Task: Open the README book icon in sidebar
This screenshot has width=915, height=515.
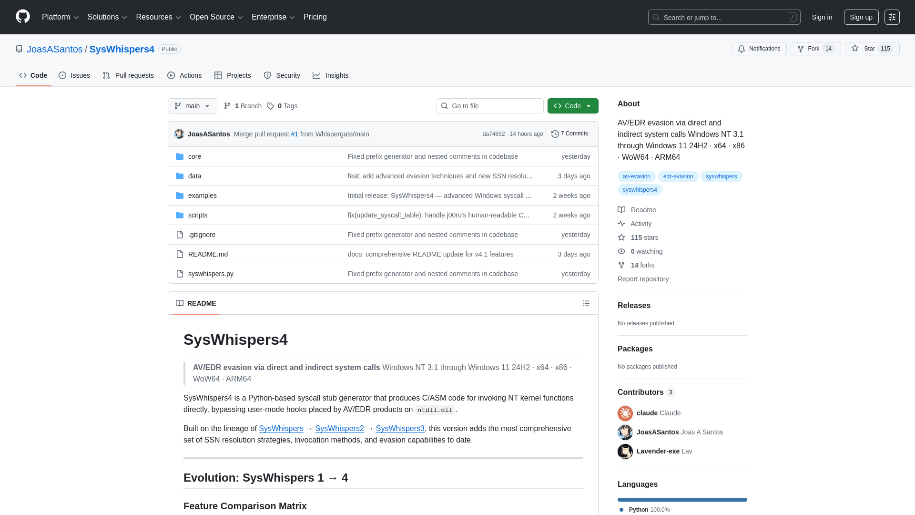Action: [621, 210]
